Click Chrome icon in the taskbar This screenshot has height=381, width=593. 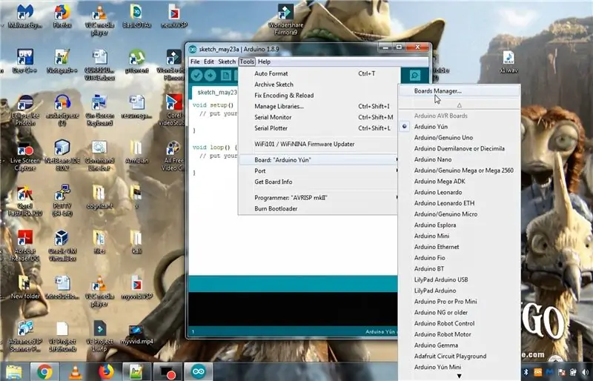[44, 372]
